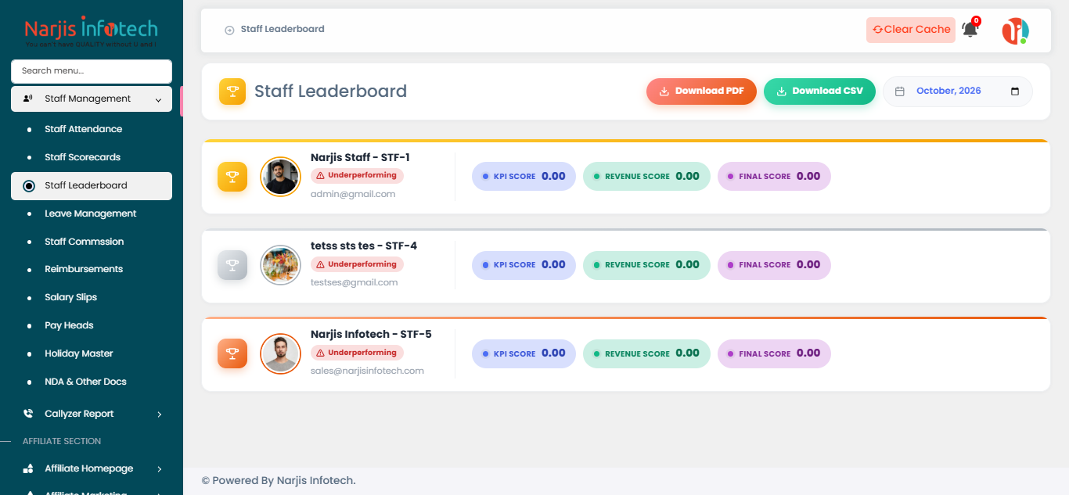Open Reimbursements page
1069x495 pixels.
[x=84, y=269]
